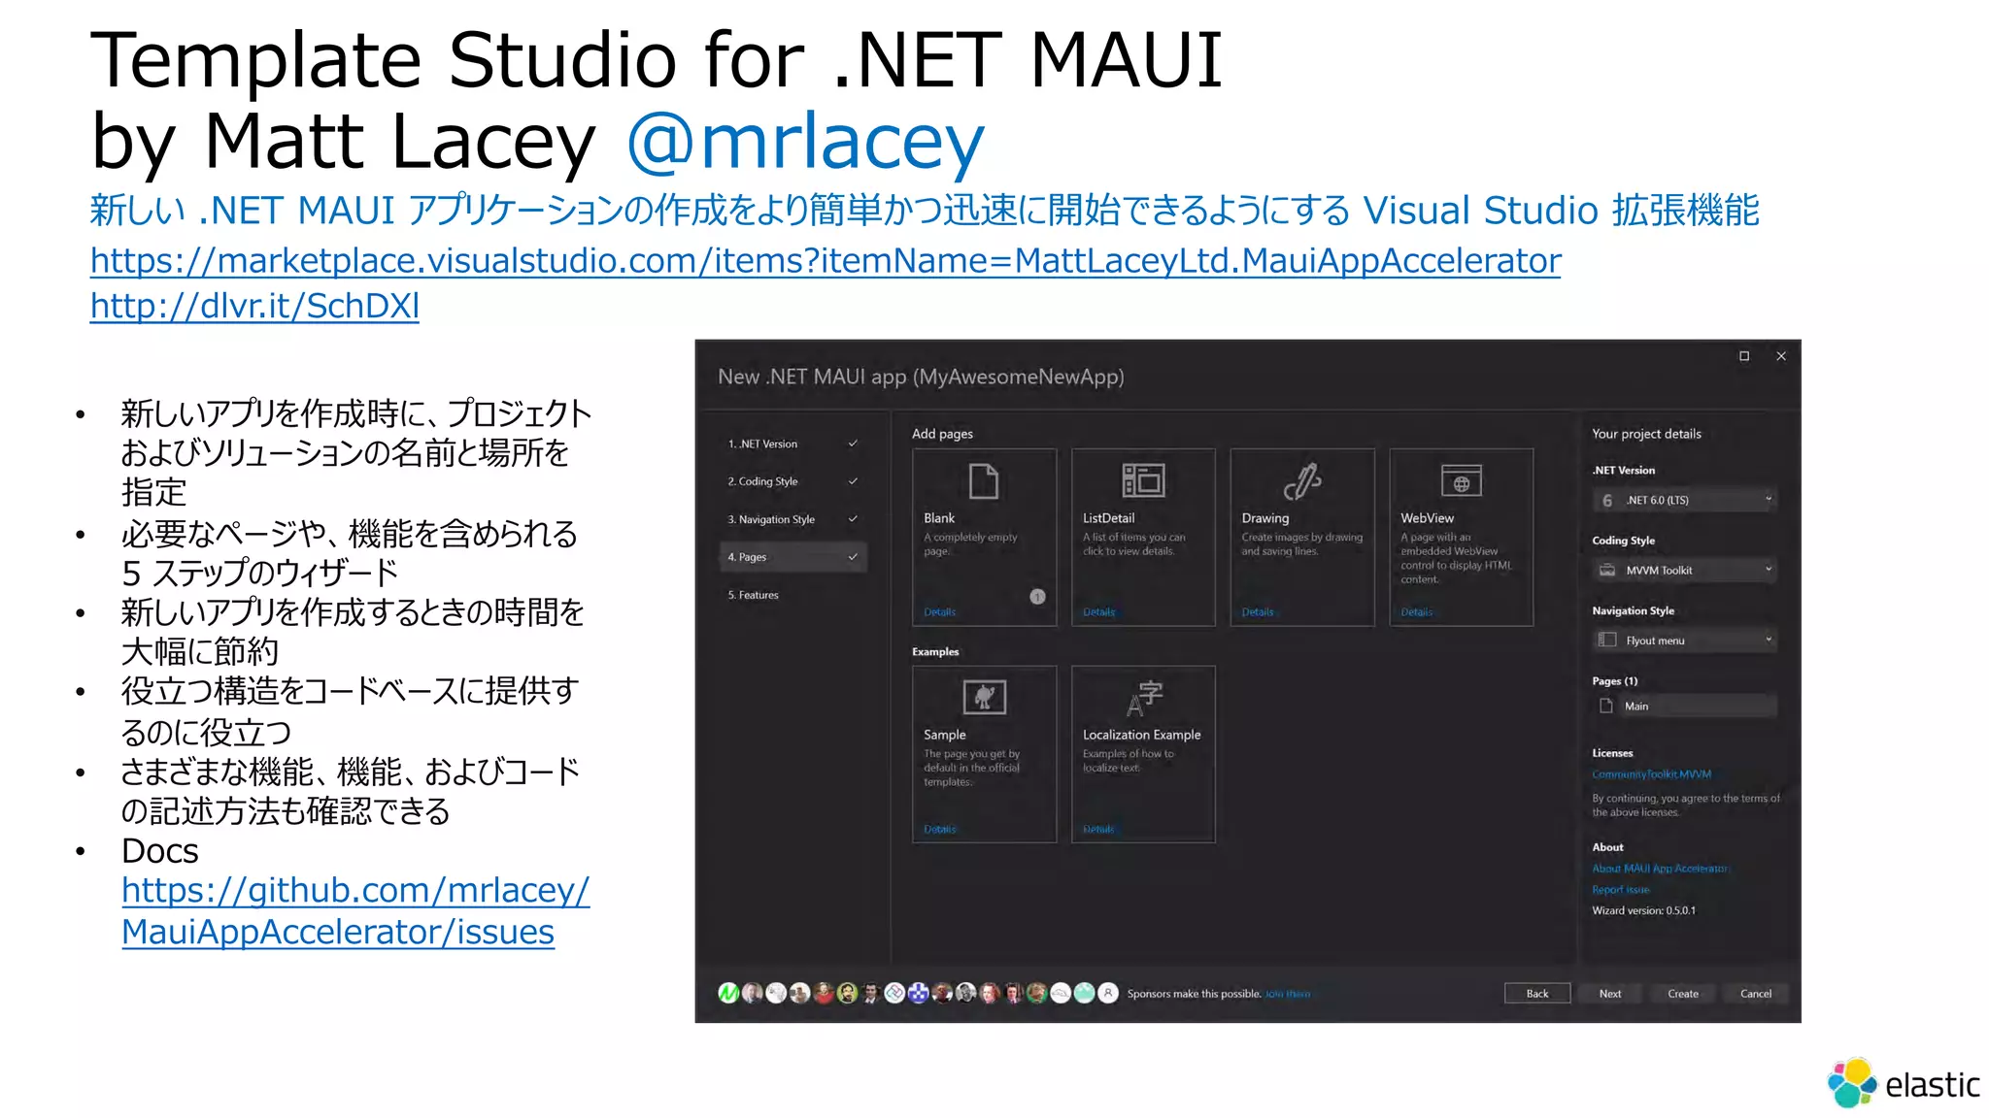The height and width of the screenshot is (1118, 1989).
Task: Click the Add pages heading
Action: click(942, 434)
